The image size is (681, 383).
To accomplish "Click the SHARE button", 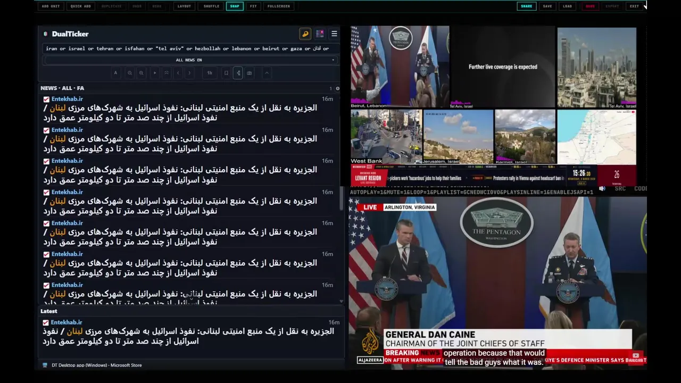I will pyautogui.click(x=526, y=6).
